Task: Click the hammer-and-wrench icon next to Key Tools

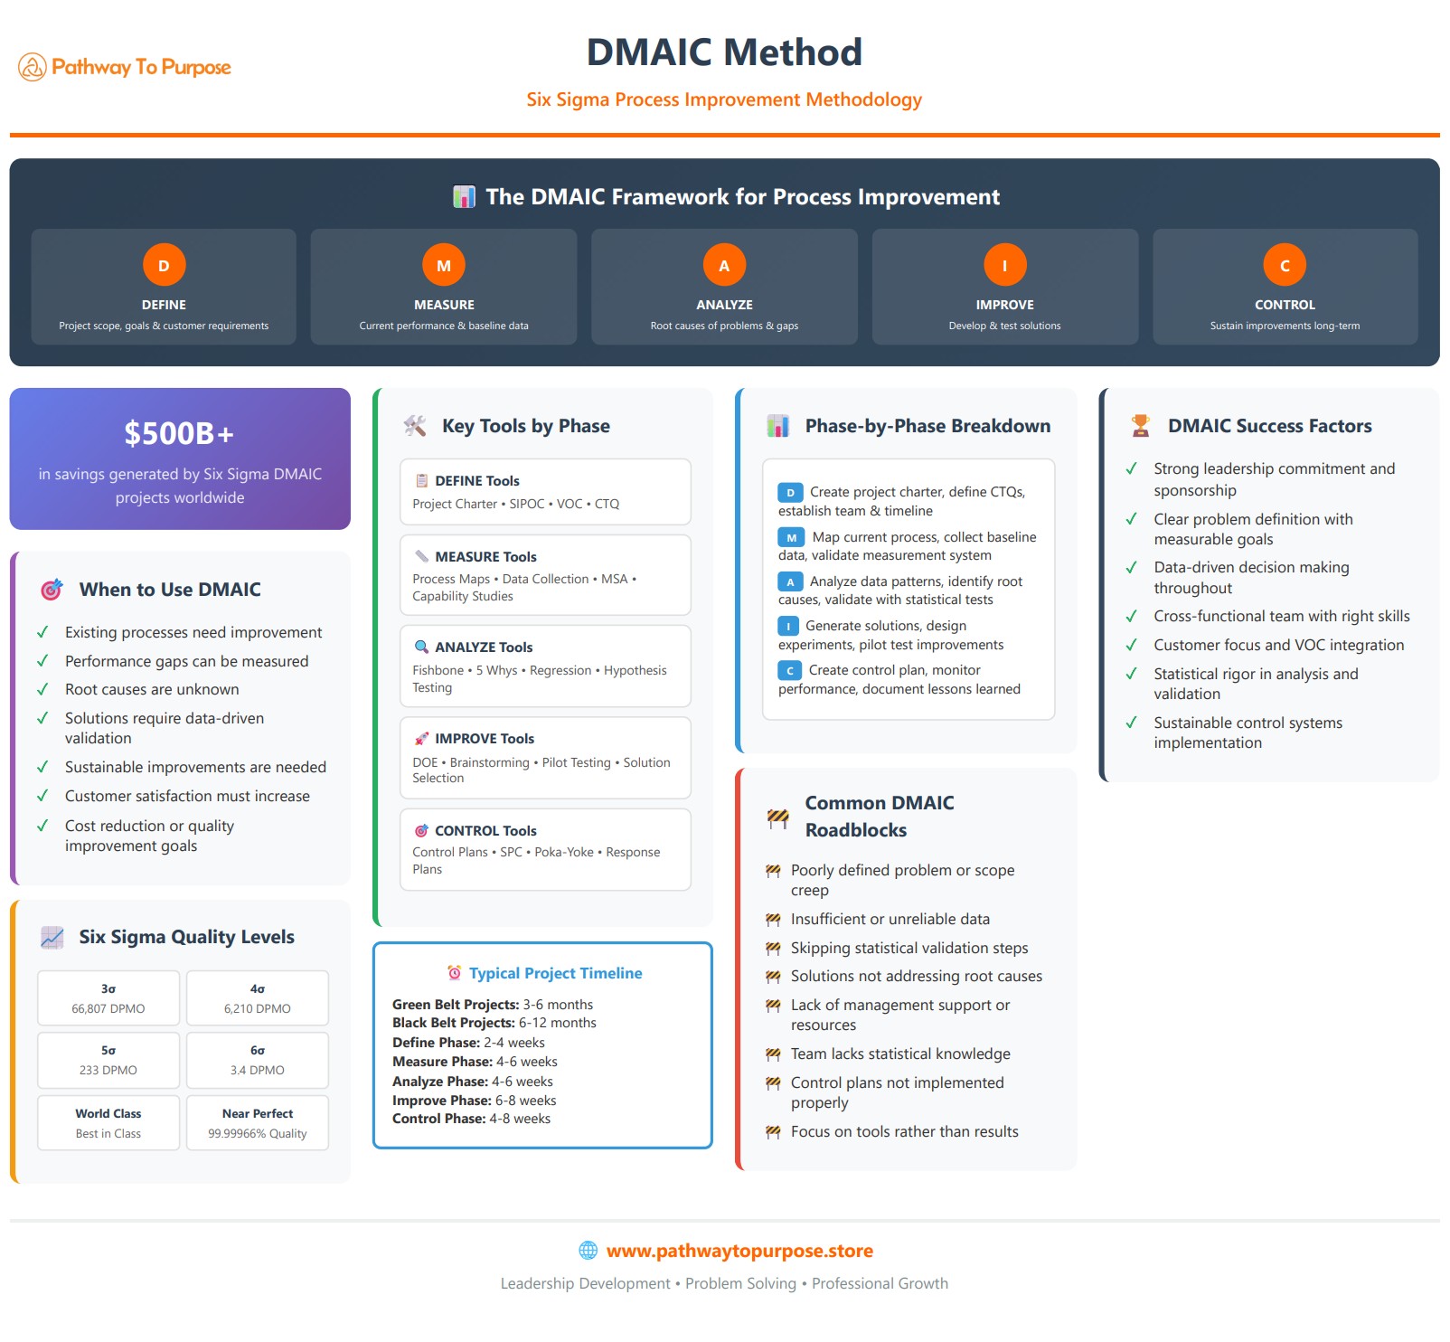Action: 414,425
